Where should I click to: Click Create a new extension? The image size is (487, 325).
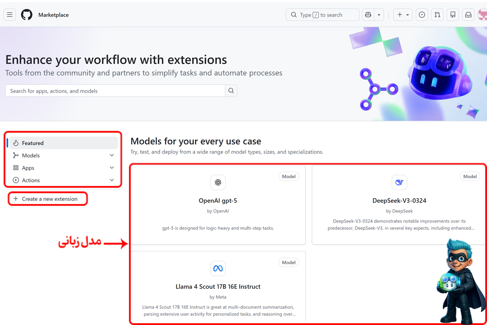point(47,199)
